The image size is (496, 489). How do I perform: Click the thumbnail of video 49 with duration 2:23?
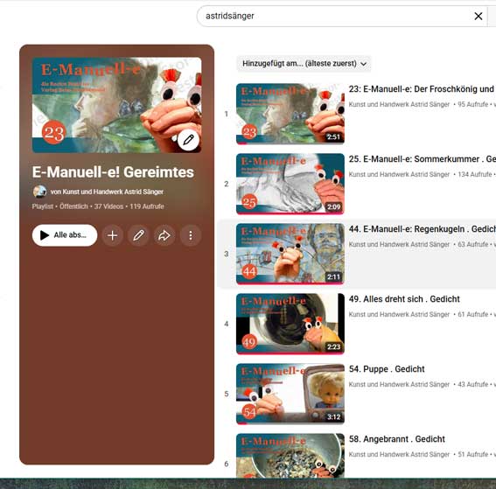(290, 324)
